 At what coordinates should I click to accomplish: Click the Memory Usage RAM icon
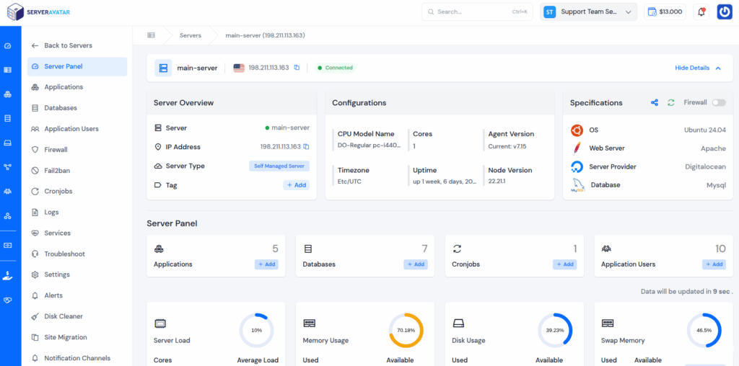(309, 323)
